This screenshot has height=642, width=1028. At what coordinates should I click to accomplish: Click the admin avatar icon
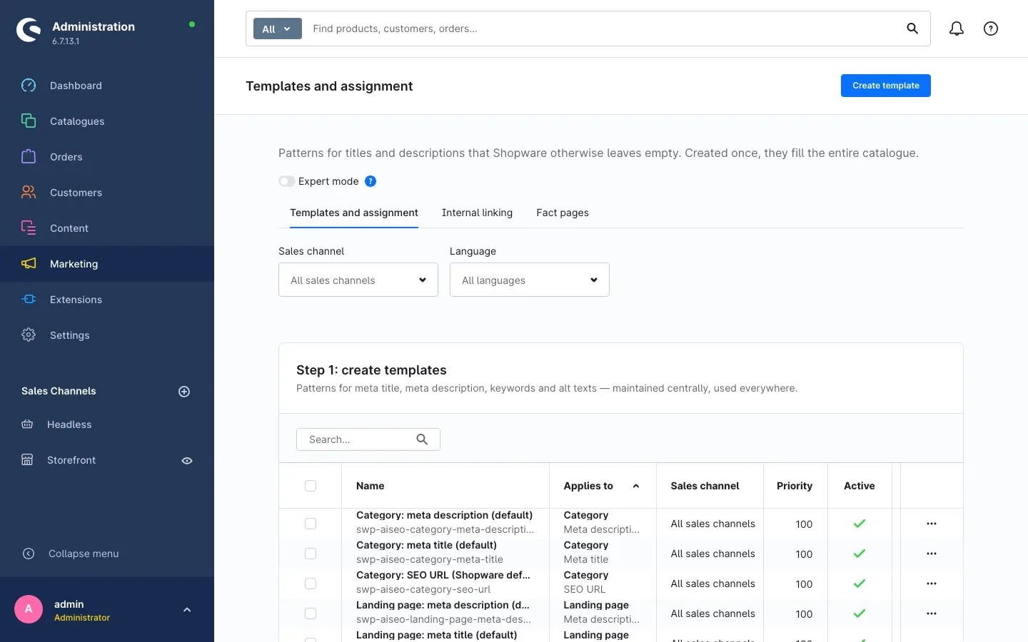pyautogui.click(x=29, y=609)
